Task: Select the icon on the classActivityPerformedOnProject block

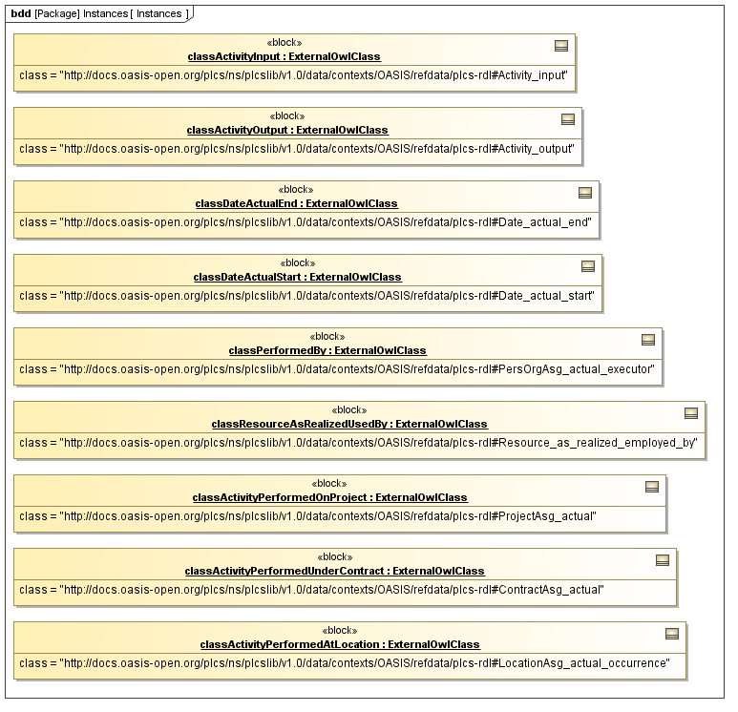Action: [x=652, y=487]
